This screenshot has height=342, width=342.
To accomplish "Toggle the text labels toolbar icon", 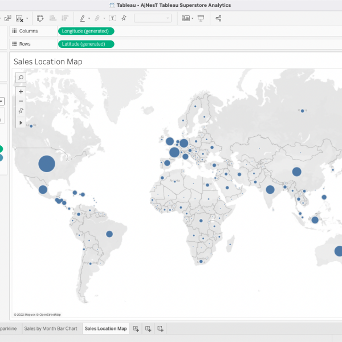I will pyautogui.click(x=112, y=18).
